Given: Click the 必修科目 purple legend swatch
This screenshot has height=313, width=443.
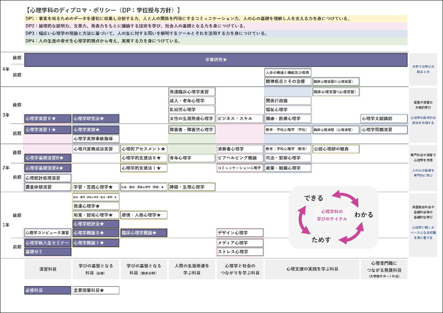Looking at the screenshot, I should click(48, 290).
